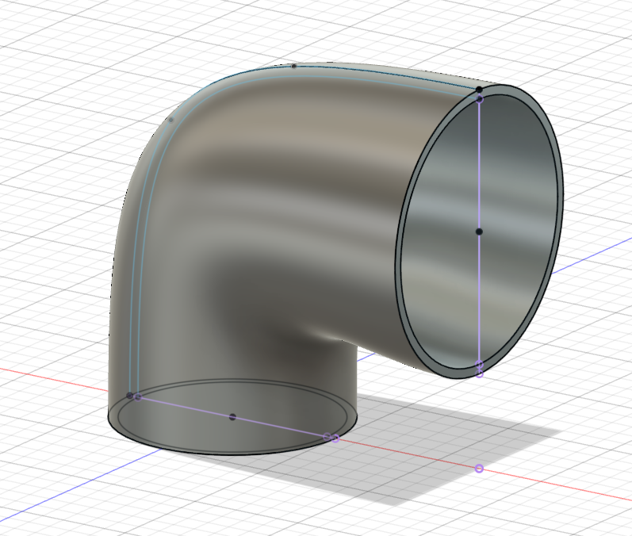
Task: Pick the black point at left of base rim
Action: (x=129, y=396)
